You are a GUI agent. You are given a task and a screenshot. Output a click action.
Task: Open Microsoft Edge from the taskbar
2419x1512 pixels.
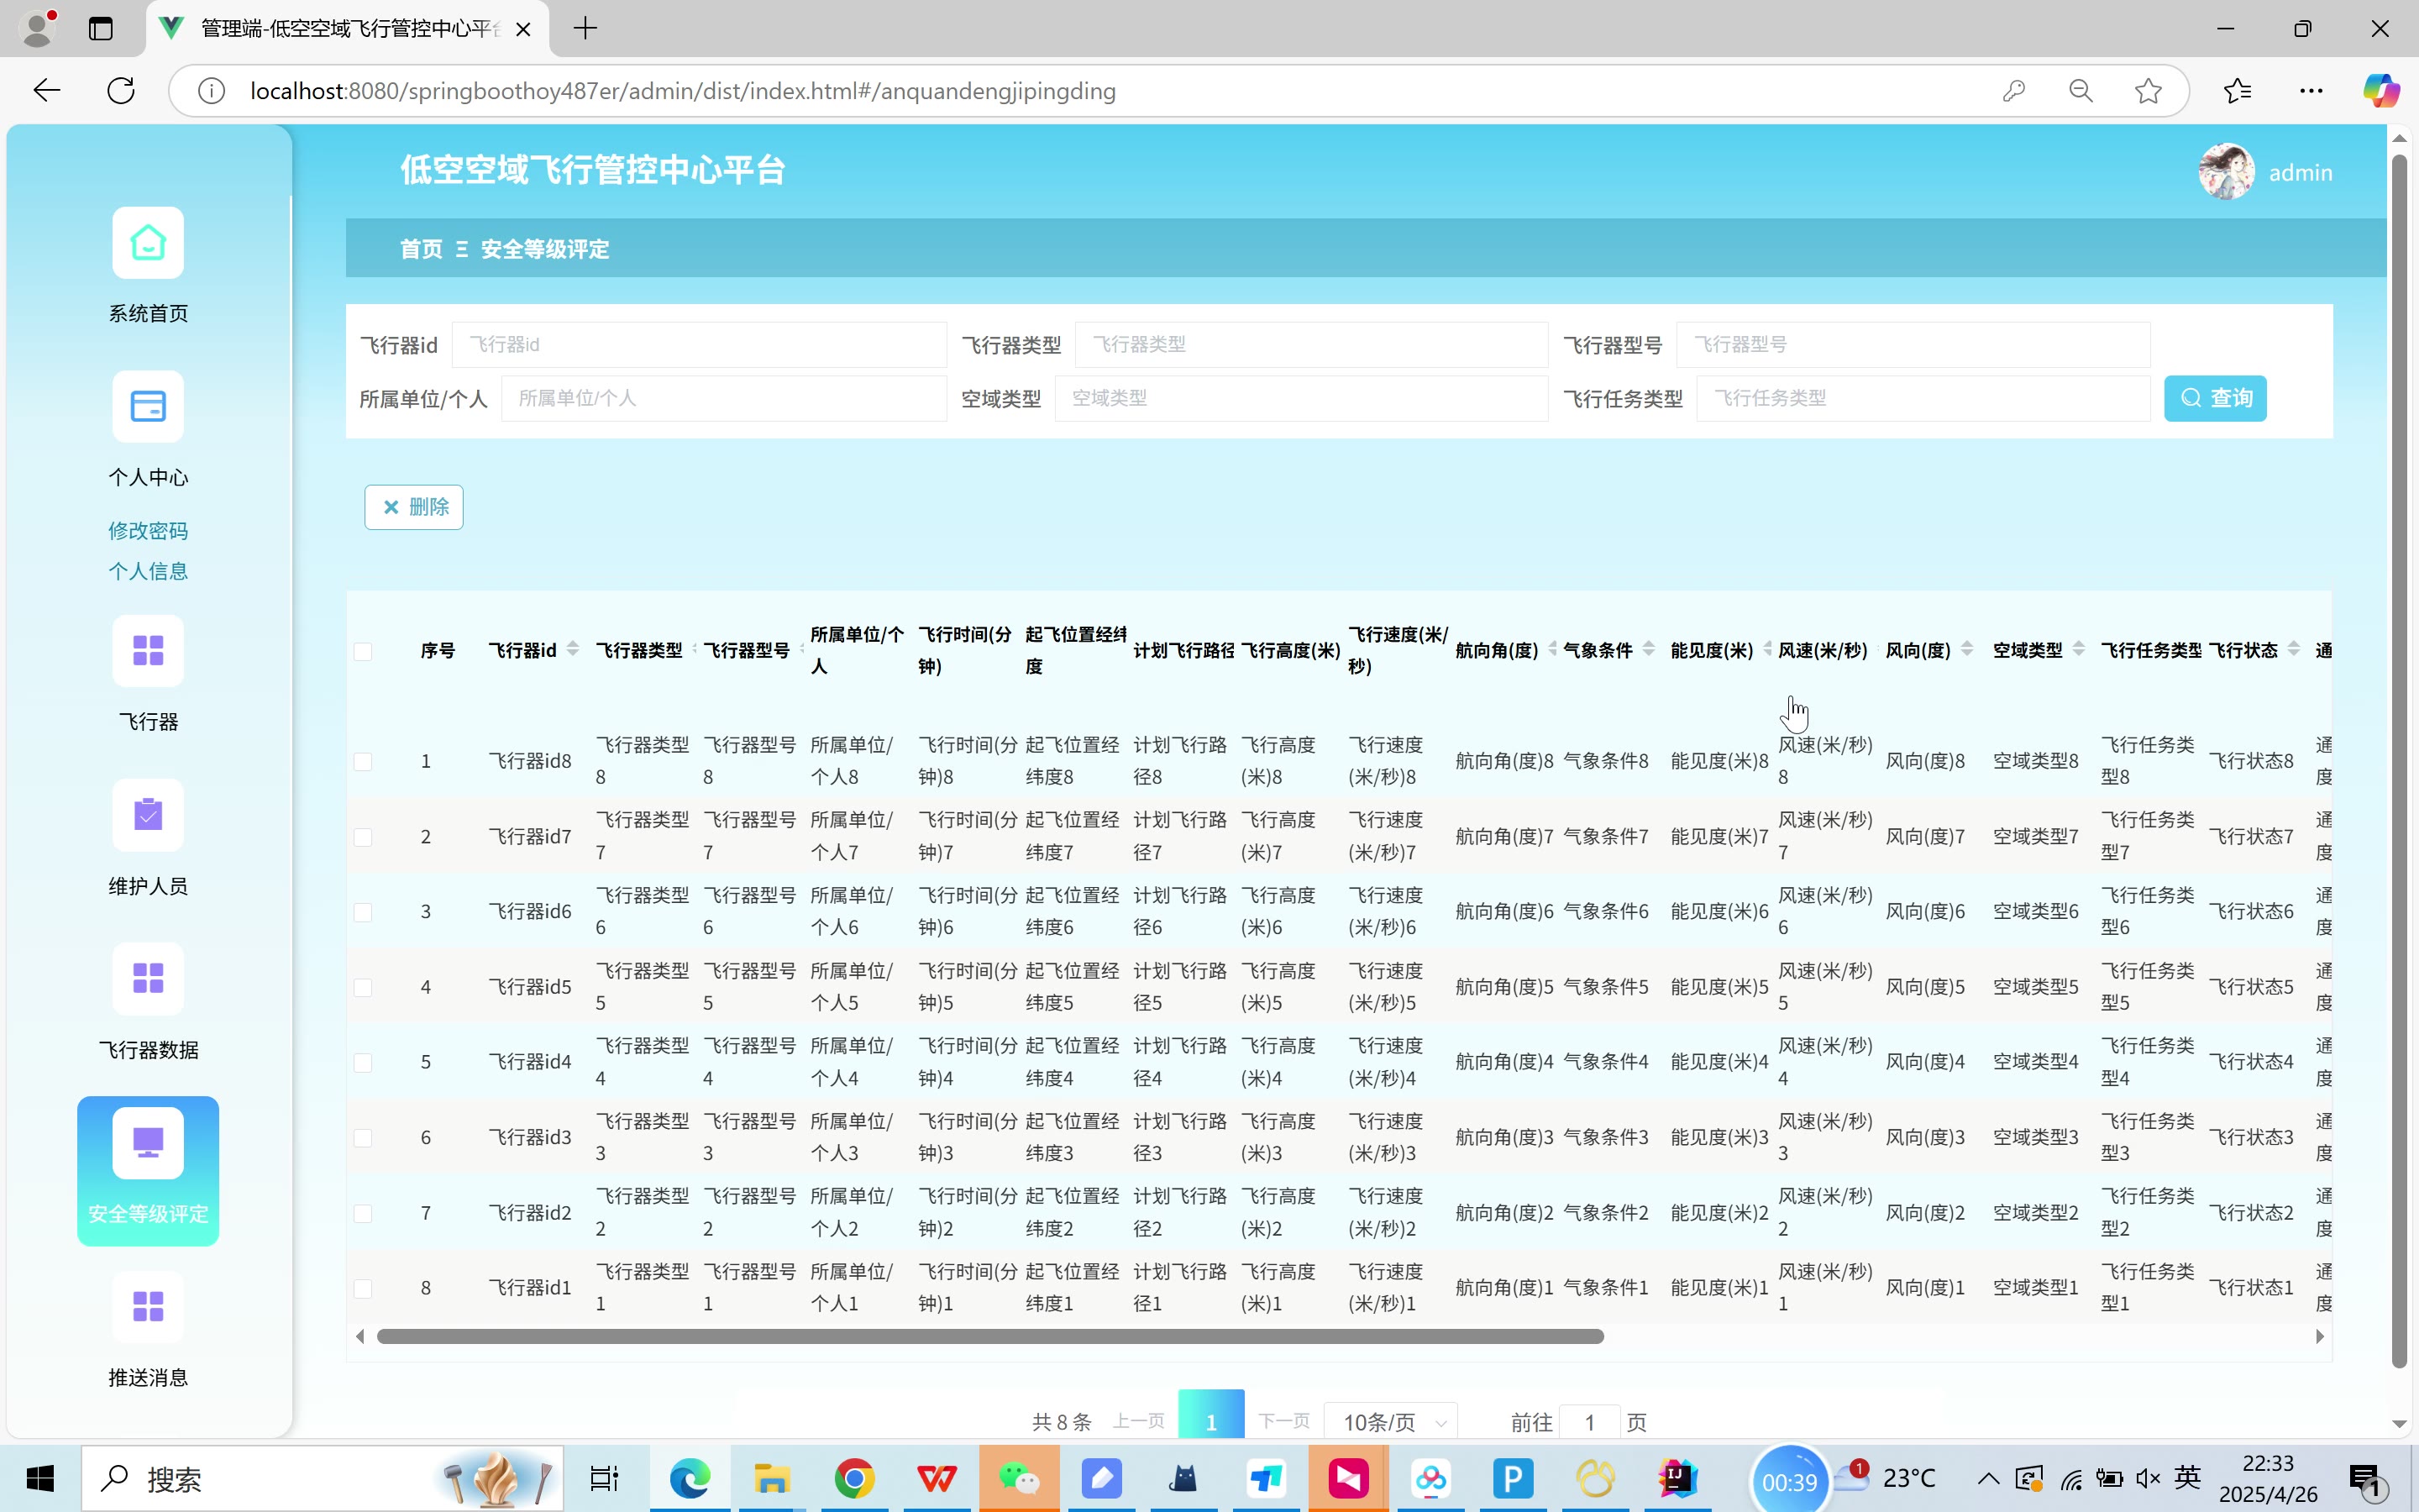point(690,1478)
